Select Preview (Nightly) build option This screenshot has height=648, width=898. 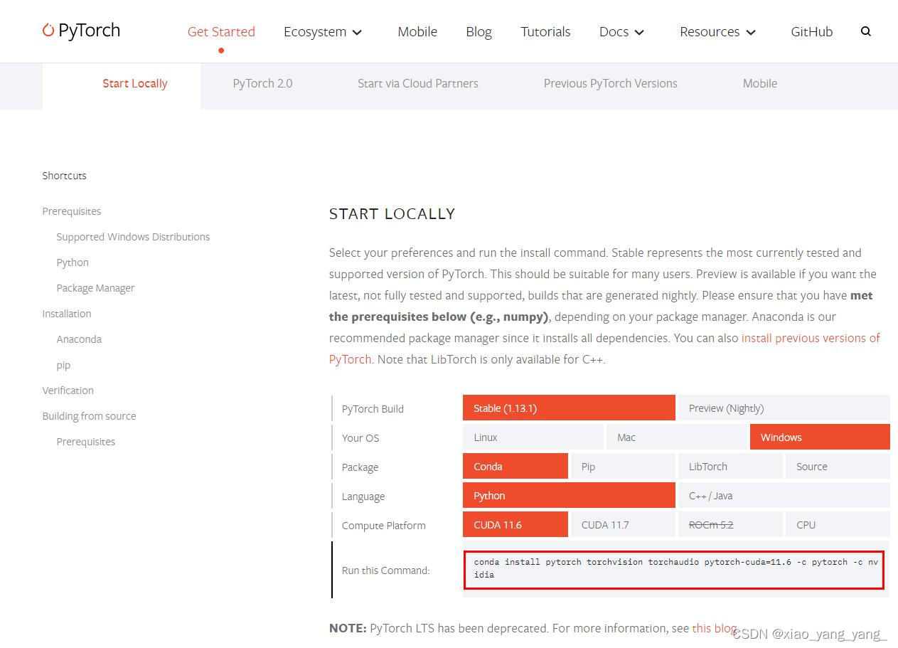point(784,408)
